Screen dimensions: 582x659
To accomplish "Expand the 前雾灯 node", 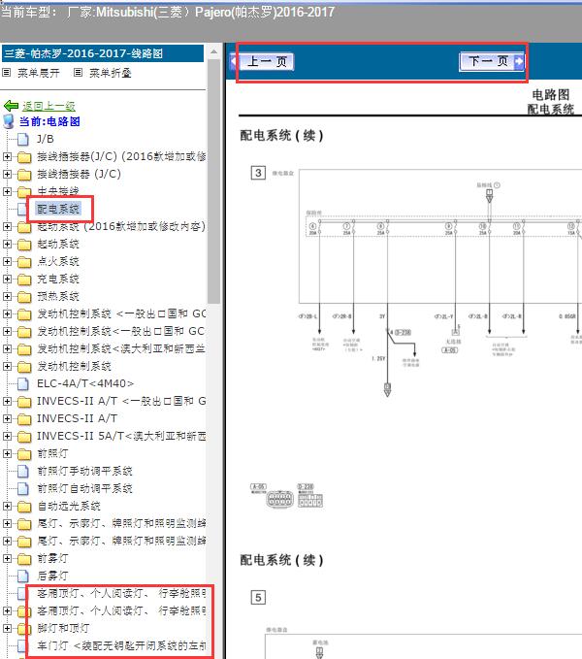I will click(7, 559).
